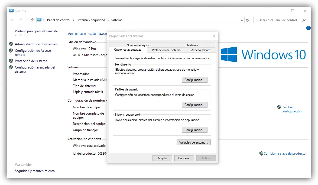Click the forward arrow in Sistema window
The width and height of the screenshot is (318, 185).
tap(20, 20)
